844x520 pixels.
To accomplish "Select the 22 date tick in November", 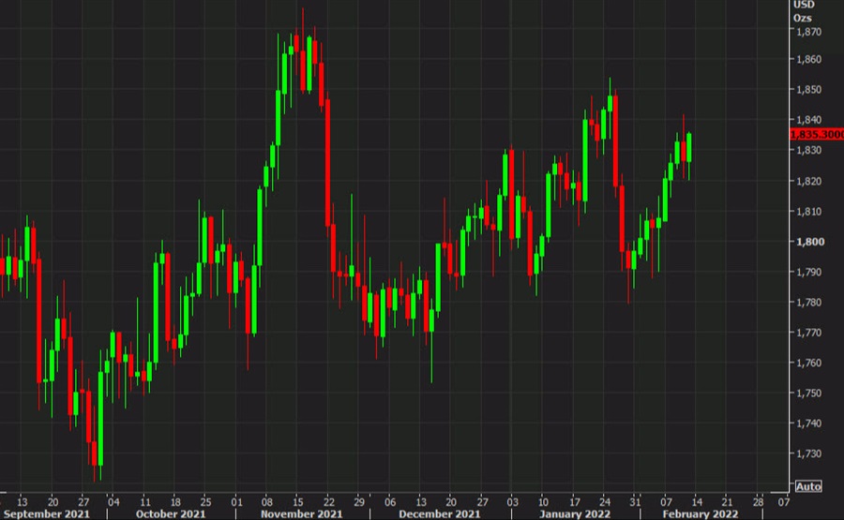I will (329, 502).
